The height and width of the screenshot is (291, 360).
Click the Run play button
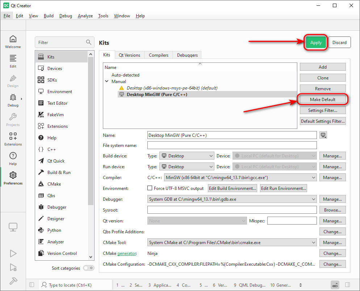click(x=13, y=253)
